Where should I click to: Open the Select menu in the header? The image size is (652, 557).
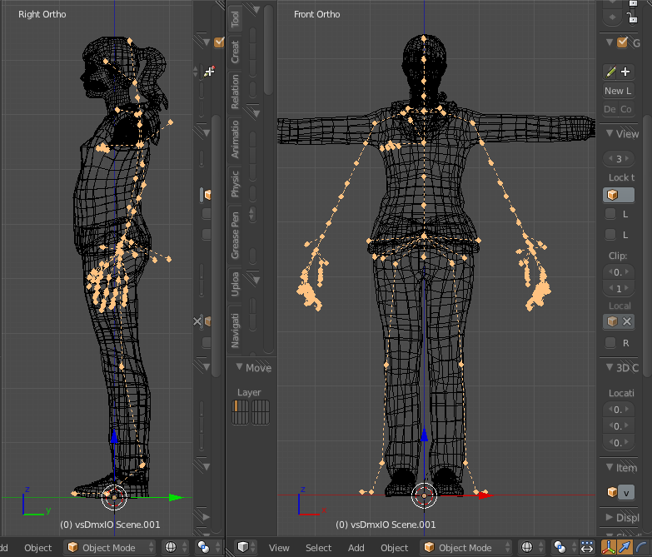click(x=318, y=547)
